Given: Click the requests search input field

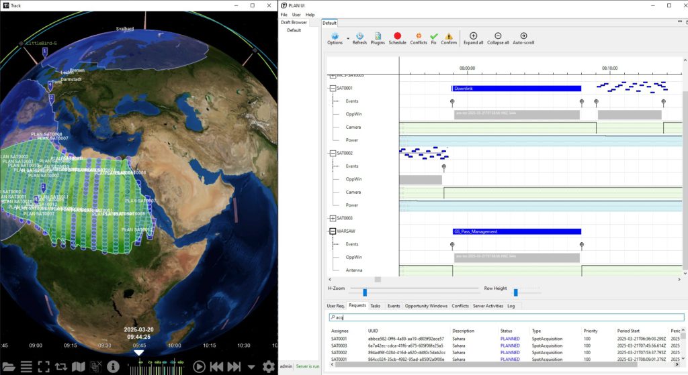Looking at the screenshot, I should [504, 317].
